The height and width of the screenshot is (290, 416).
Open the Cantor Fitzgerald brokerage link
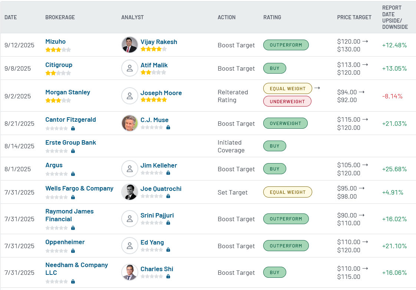(x=70, y=119)
